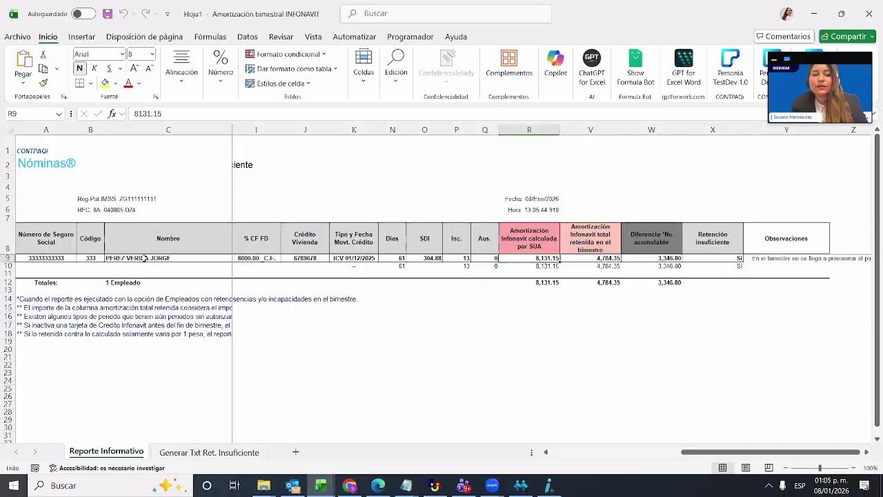This screenshot has height=497, width=883.
Task: Open Windows notification center icon
Action: 864,486
